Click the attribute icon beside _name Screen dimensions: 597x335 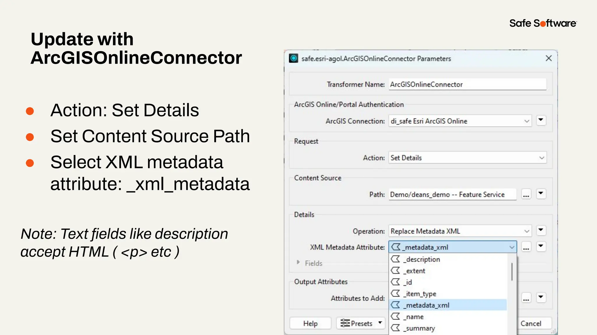396,316
